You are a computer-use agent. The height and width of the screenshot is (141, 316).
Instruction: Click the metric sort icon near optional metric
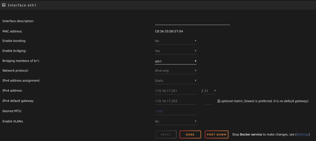pyautogui.click(x=219, y=101)
